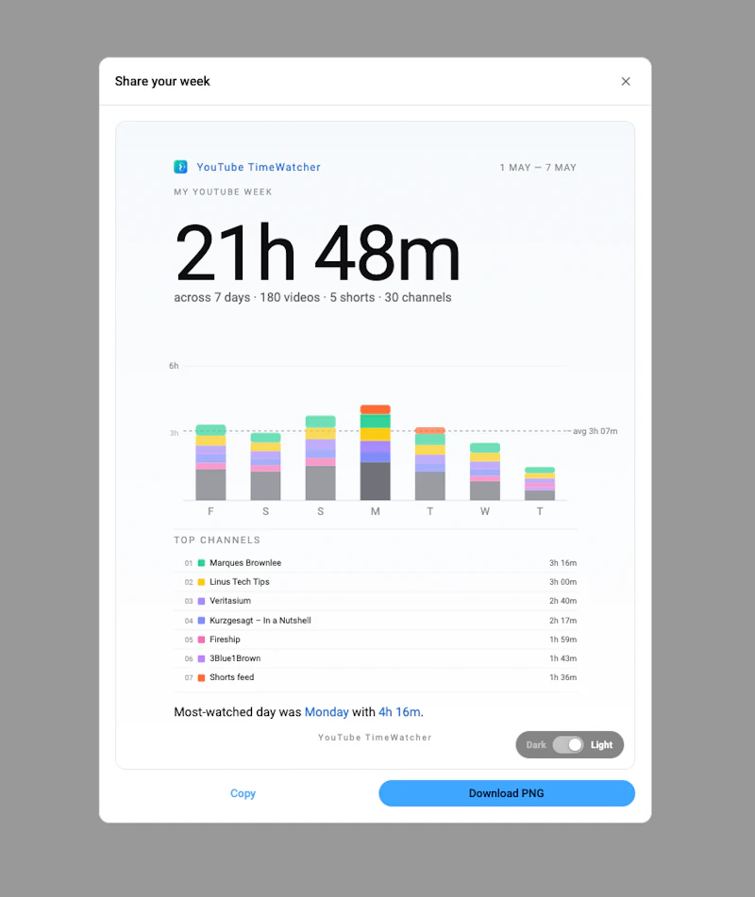
Task: Click the 1h 43m watch time
Action: pos(563,658)
